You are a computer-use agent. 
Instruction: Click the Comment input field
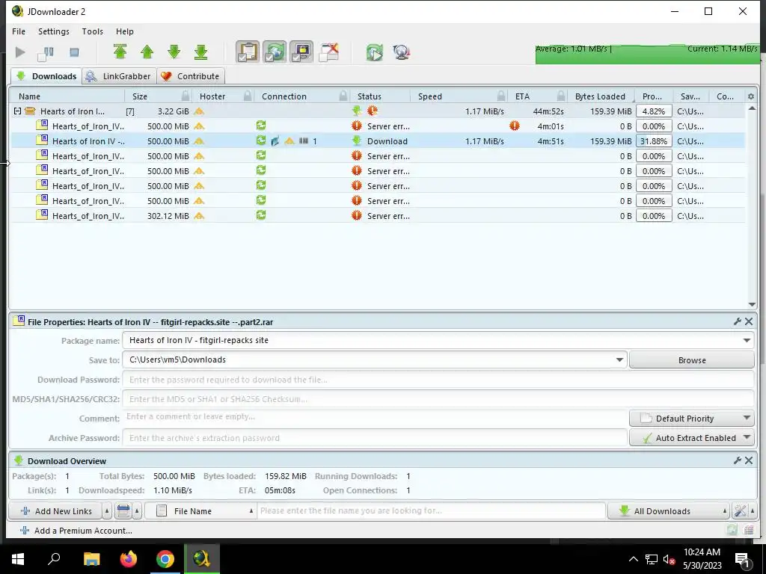click(x=375, y=417)
